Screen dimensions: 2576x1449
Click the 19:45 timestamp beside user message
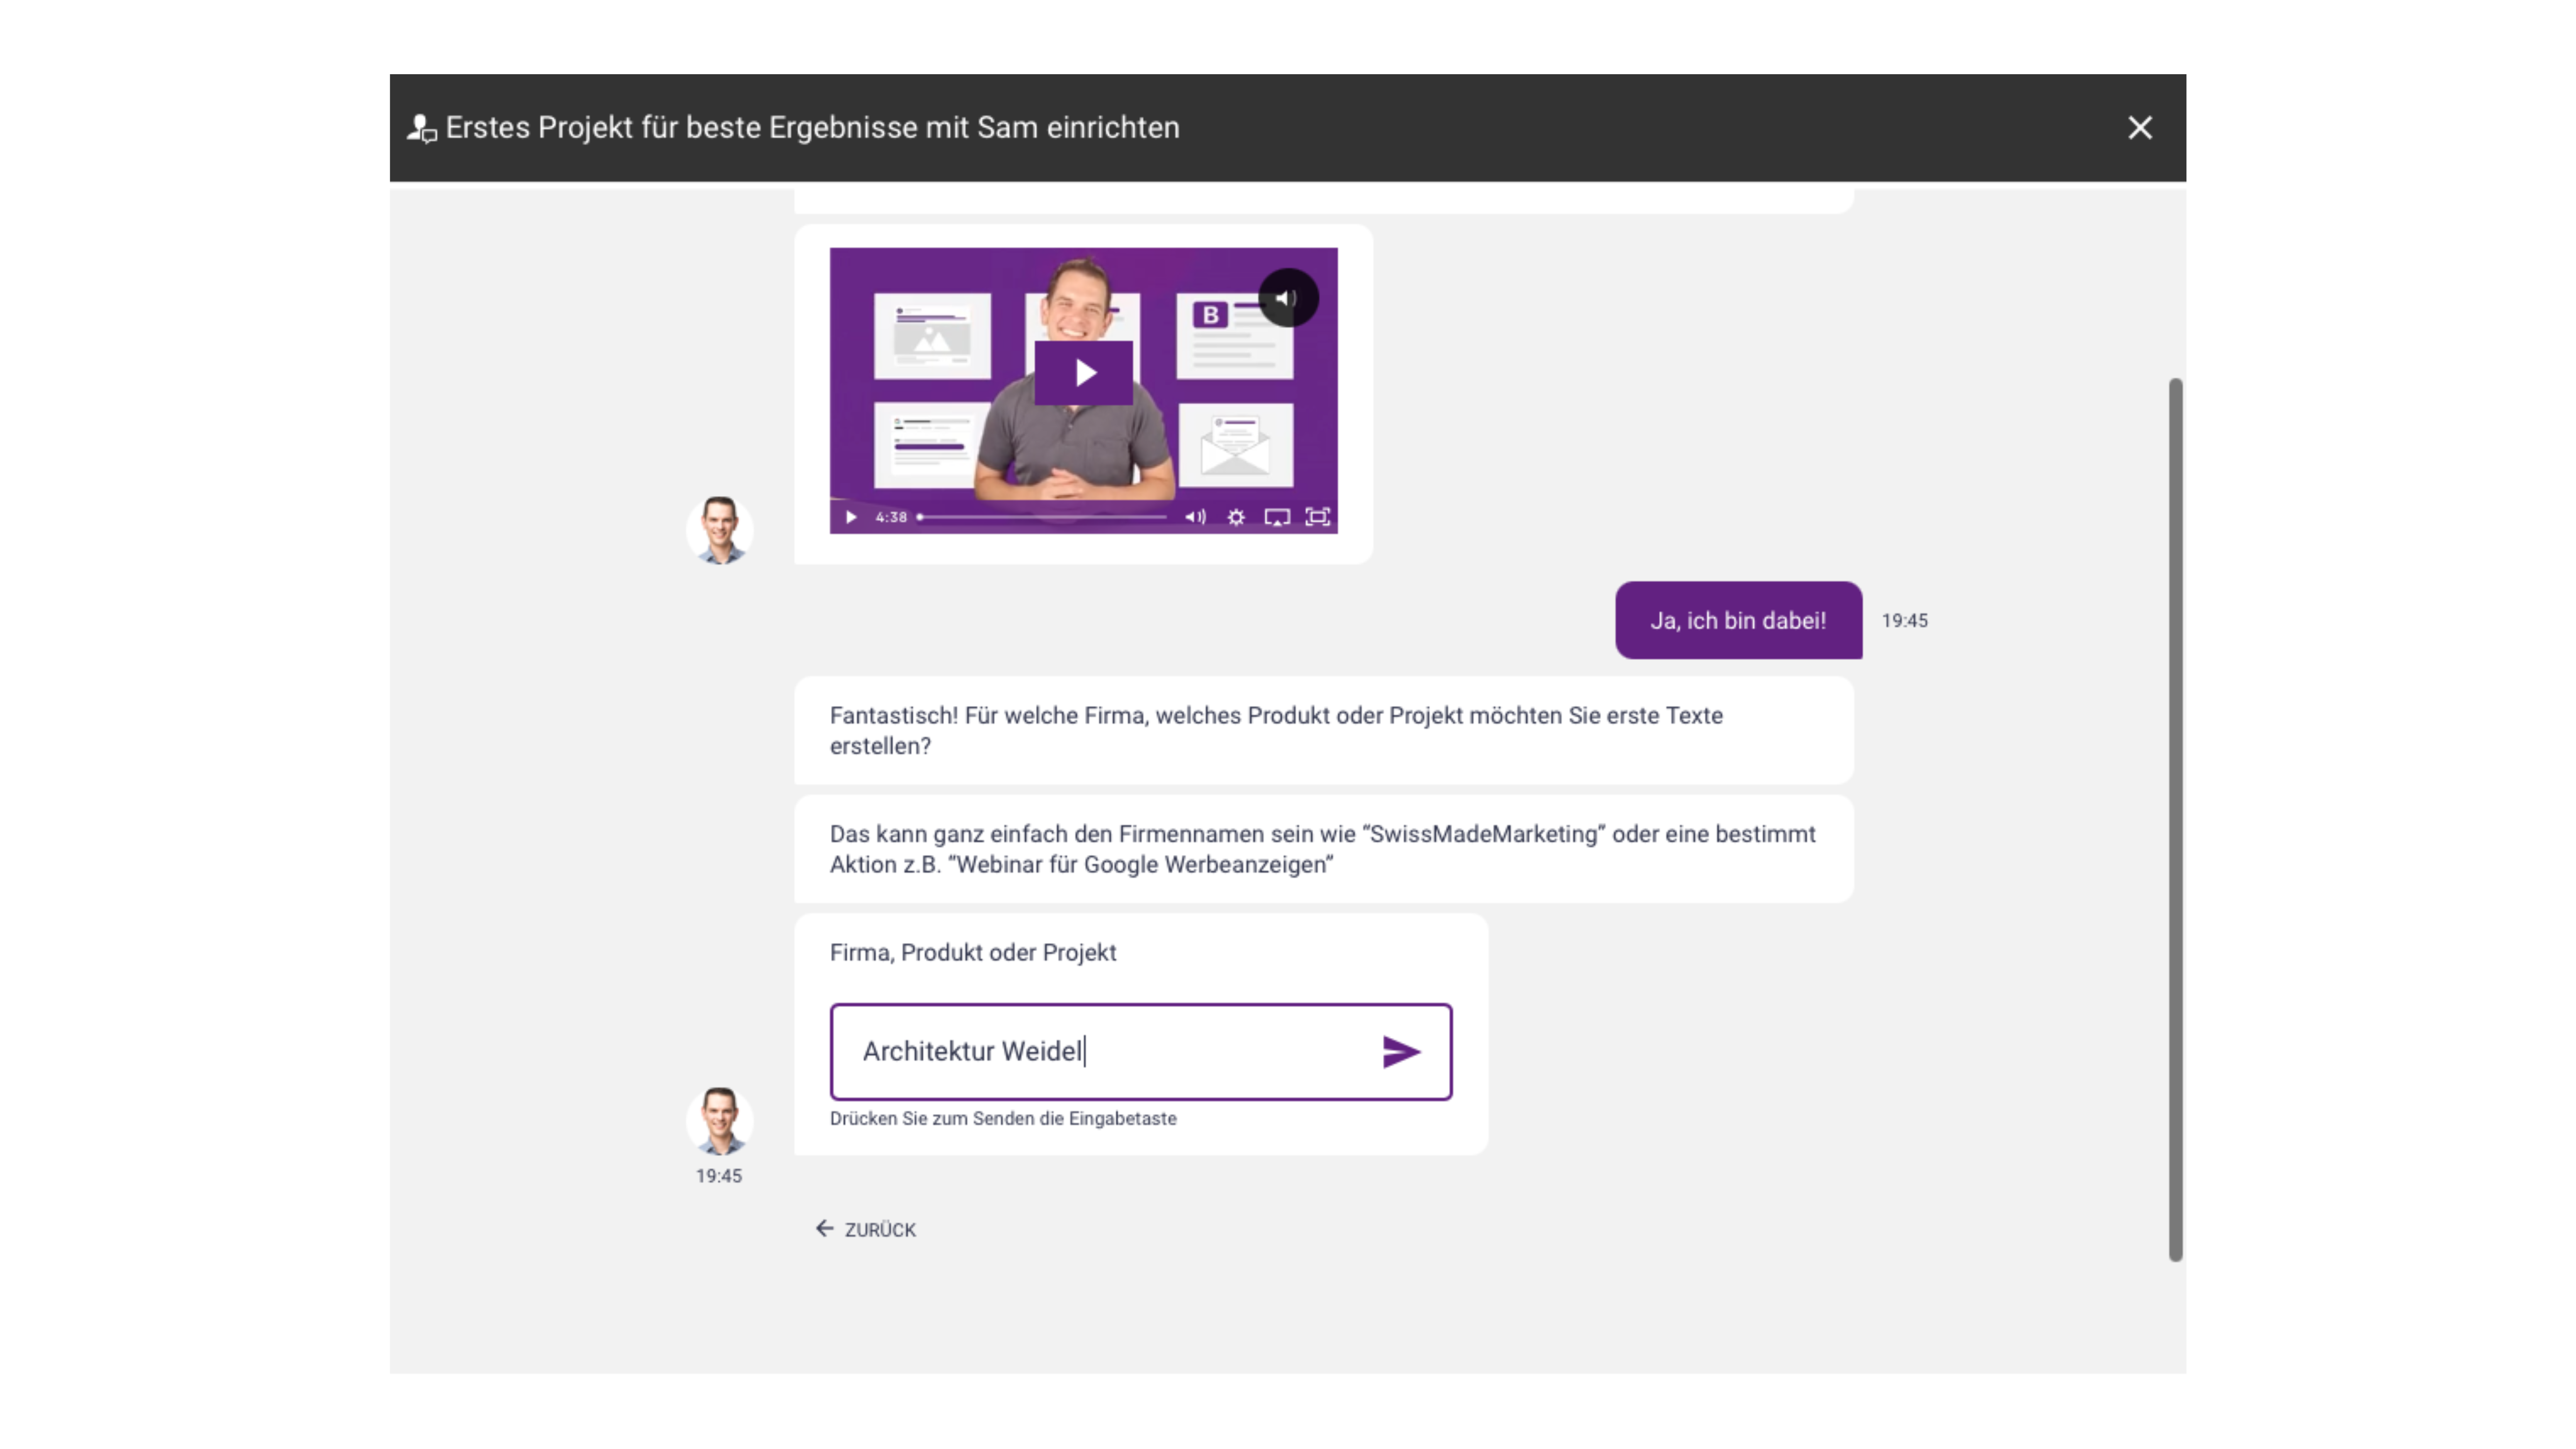click(x=1904, y=620)
